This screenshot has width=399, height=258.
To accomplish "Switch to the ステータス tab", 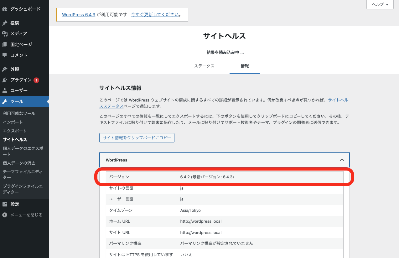I will (204, 66).
